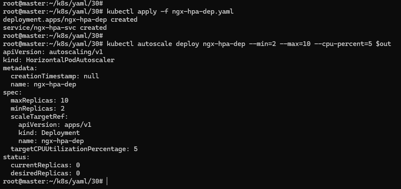Click the 'targetCPUUtilizationPercentage: 5' line
Image resolution: width=401 pixels, height=189 pixels.
74,149
